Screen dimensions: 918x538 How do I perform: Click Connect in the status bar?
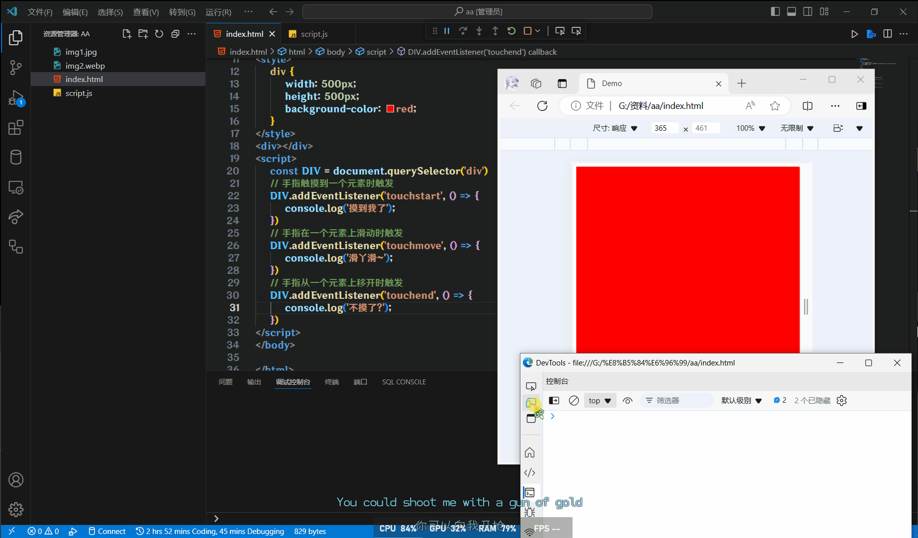[107, 531]
